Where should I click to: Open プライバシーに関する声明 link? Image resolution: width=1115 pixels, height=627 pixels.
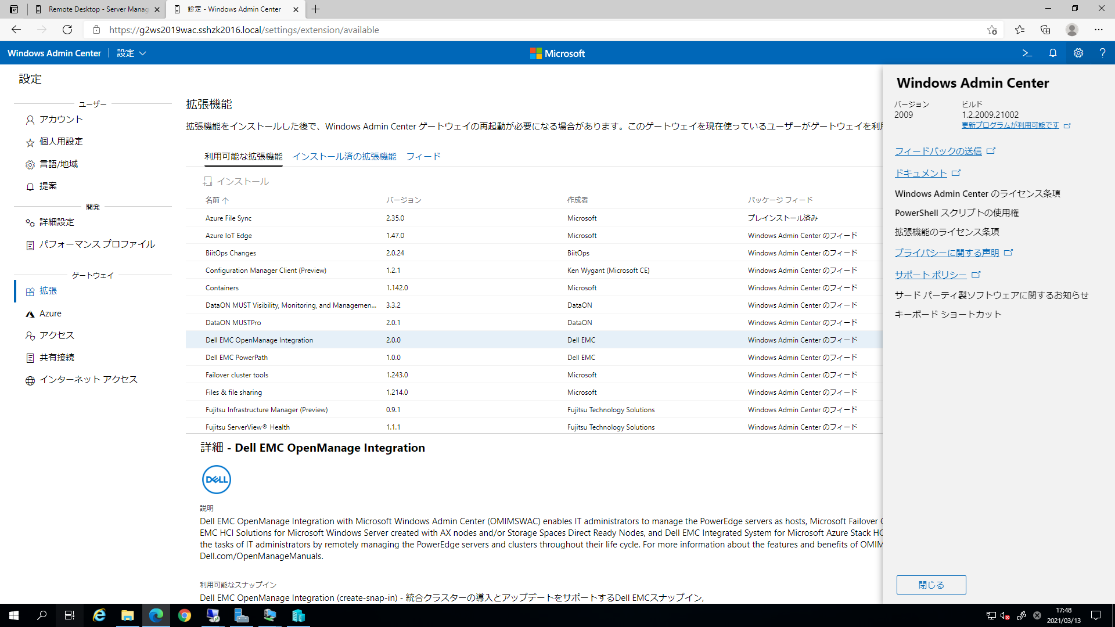tap(947, 253)
